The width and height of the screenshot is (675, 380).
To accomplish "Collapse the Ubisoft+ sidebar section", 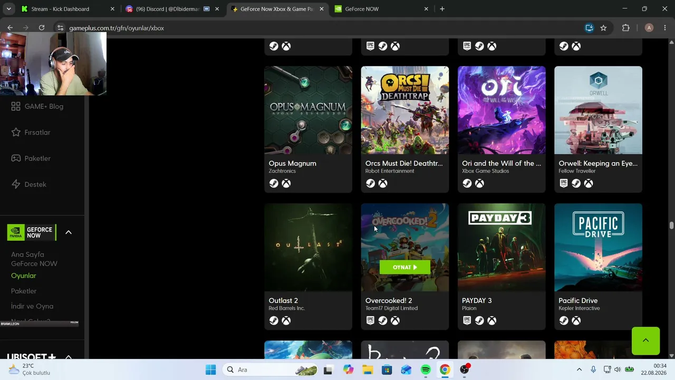I will point(69,357).
